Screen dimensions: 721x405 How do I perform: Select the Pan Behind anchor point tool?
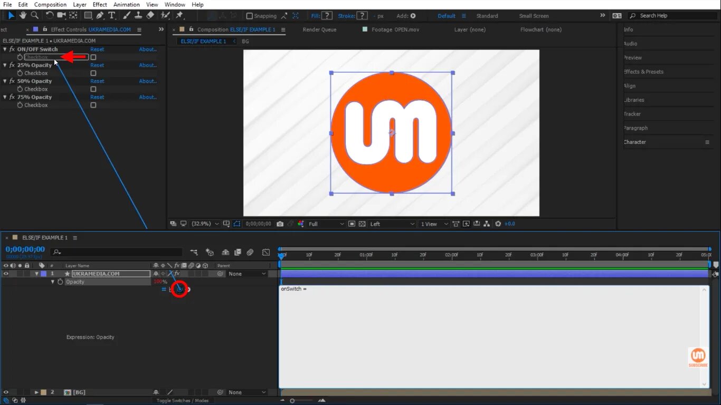pos(73,15)
